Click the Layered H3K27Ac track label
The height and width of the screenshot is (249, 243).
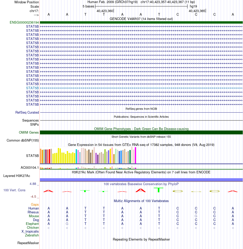(17, 176)
